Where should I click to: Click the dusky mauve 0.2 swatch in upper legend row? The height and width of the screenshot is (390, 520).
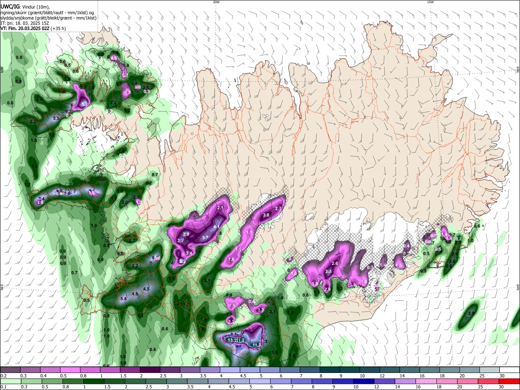pyautogui.click(x=10, y=370)
